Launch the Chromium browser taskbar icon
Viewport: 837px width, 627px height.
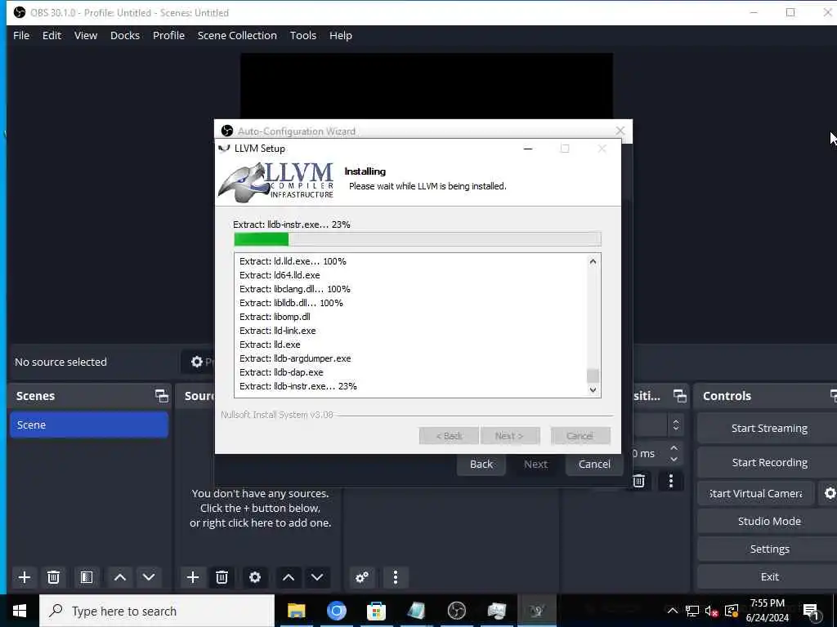(336, 611)
